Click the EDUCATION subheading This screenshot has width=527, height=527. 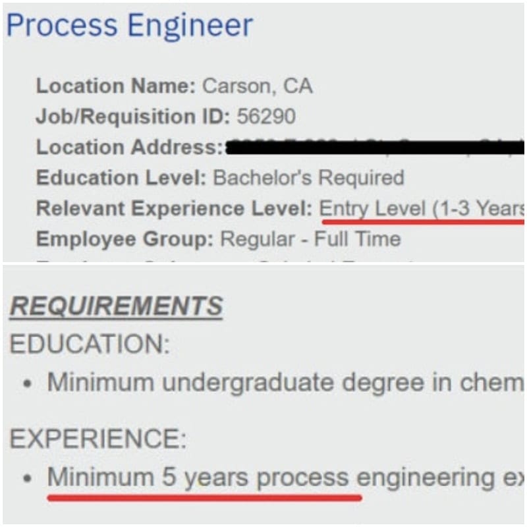pyautogui.click(x=90, y=344)
